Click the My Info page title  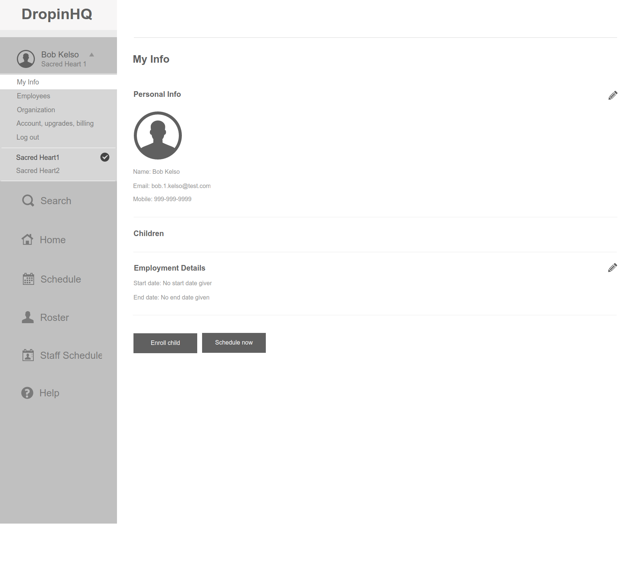151,59
